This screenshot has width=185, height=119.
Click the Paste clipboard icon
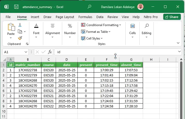(x=11, y=29)
